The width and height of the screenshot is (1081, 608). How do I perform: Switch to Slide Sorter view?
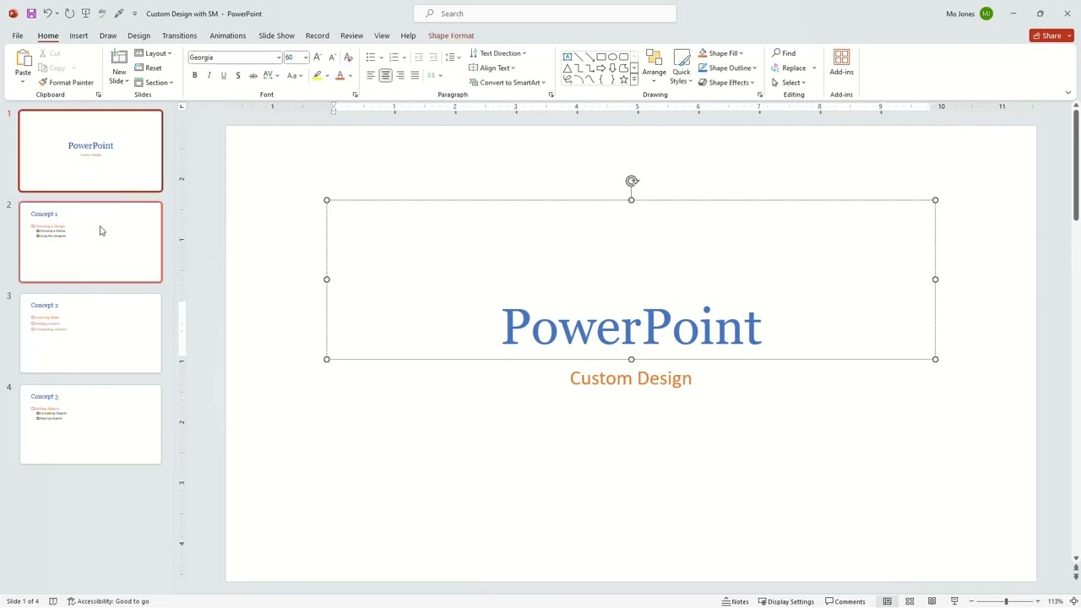(910, 601)
